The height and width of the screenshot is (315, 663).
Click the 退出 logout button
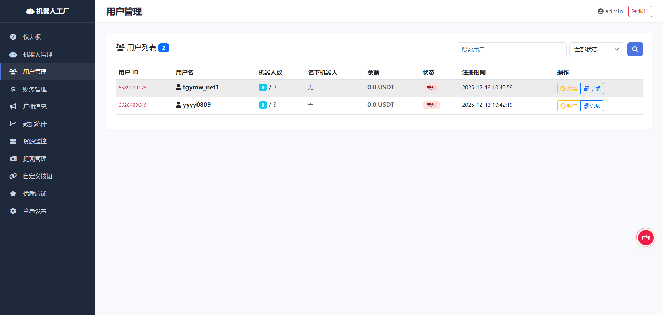point(640,11)
